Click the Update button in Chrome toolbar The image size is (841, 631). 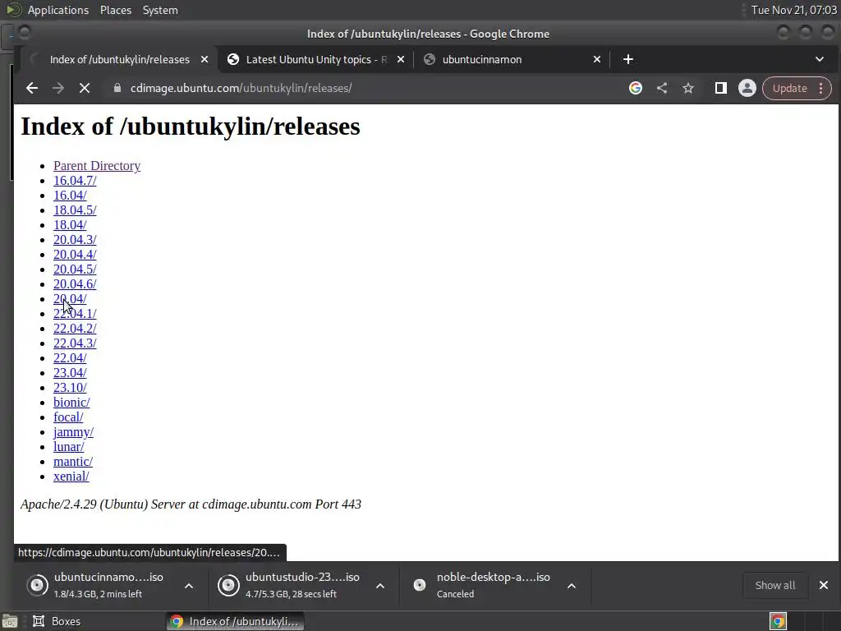click(x=789, y=89)
